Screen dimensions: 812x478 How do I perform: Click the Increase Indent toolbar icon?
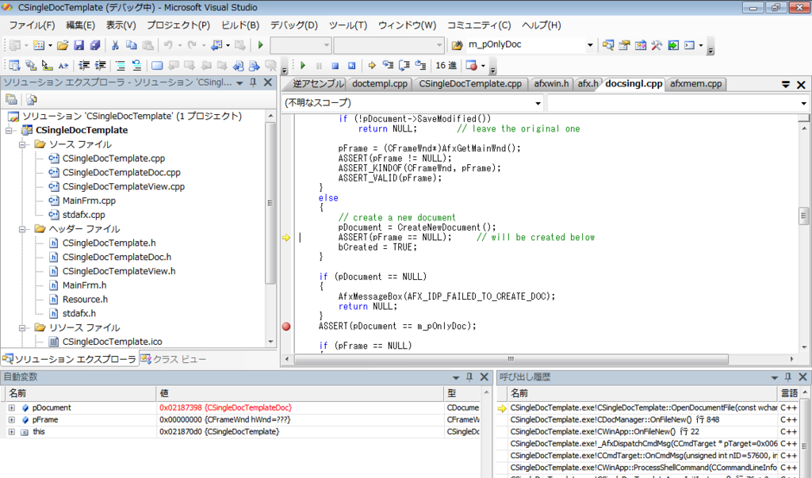[x=101, y=66]
